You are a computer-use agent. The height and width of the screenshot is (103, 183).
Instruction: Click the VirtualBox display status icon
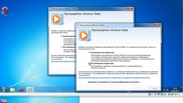165,94
